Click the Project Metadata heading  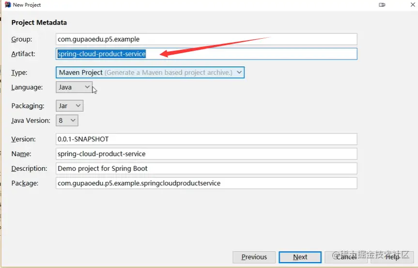pyautogui.click(x=39, y=22)
